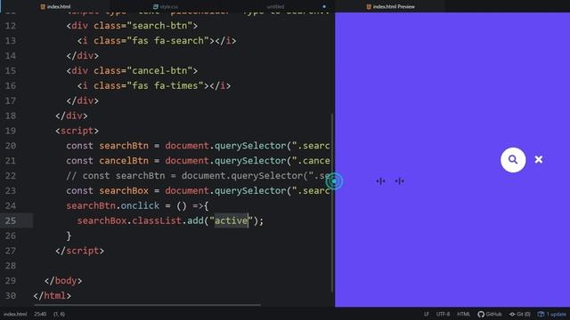Select the index.html Preview tab
The width and height of the screenshot is (570, 320).
coord(390,6)
